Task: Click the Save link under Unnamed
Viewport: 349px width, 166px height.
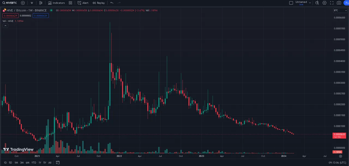Action: coord(301,5)
